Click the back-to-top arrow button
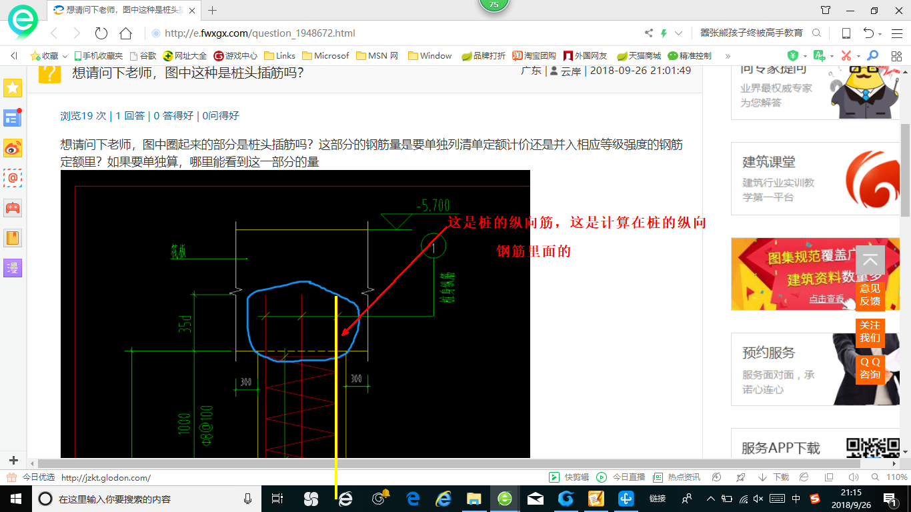The image size is (911, 512). (870, 261)
